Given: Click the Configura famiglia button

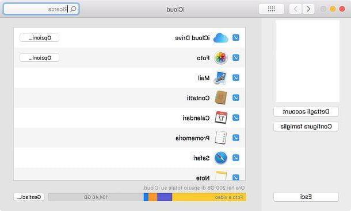Looking at the screenshot, I should tap(306, 127).
